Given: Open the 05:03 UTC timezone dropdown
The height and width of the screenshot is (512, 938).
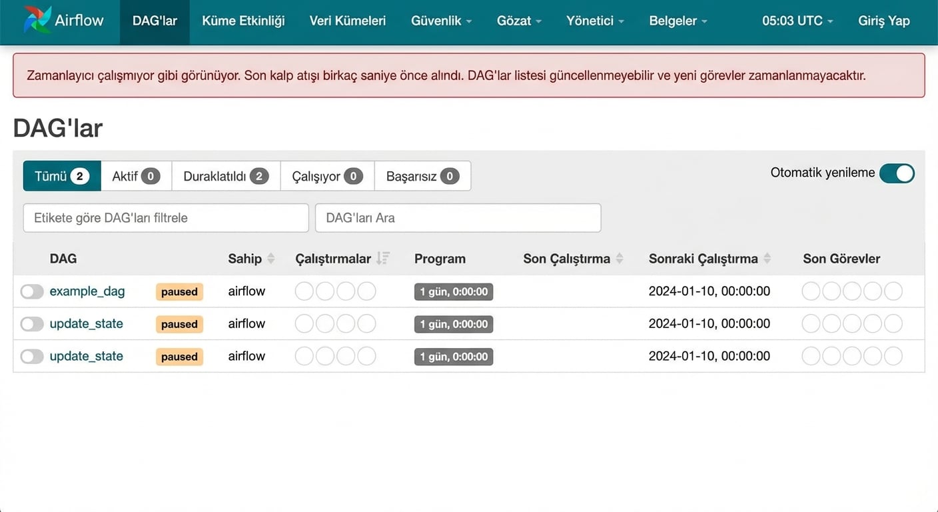Looking at the screenshot, I should click(797, 21).
